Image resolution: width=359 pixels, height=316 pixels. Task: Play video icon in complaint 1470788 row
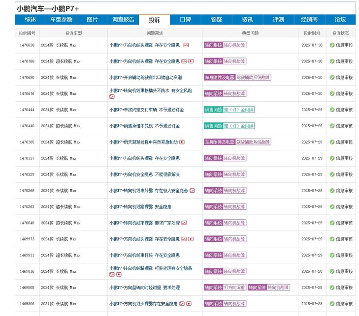[191, 61]
